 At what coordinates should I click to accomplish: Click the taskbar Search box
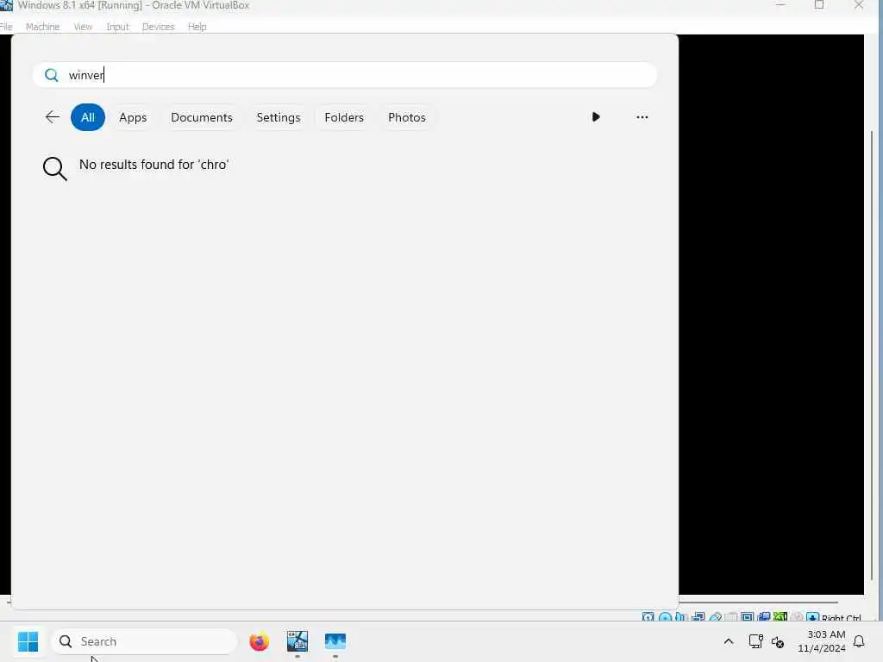click(x=144, y=641)
